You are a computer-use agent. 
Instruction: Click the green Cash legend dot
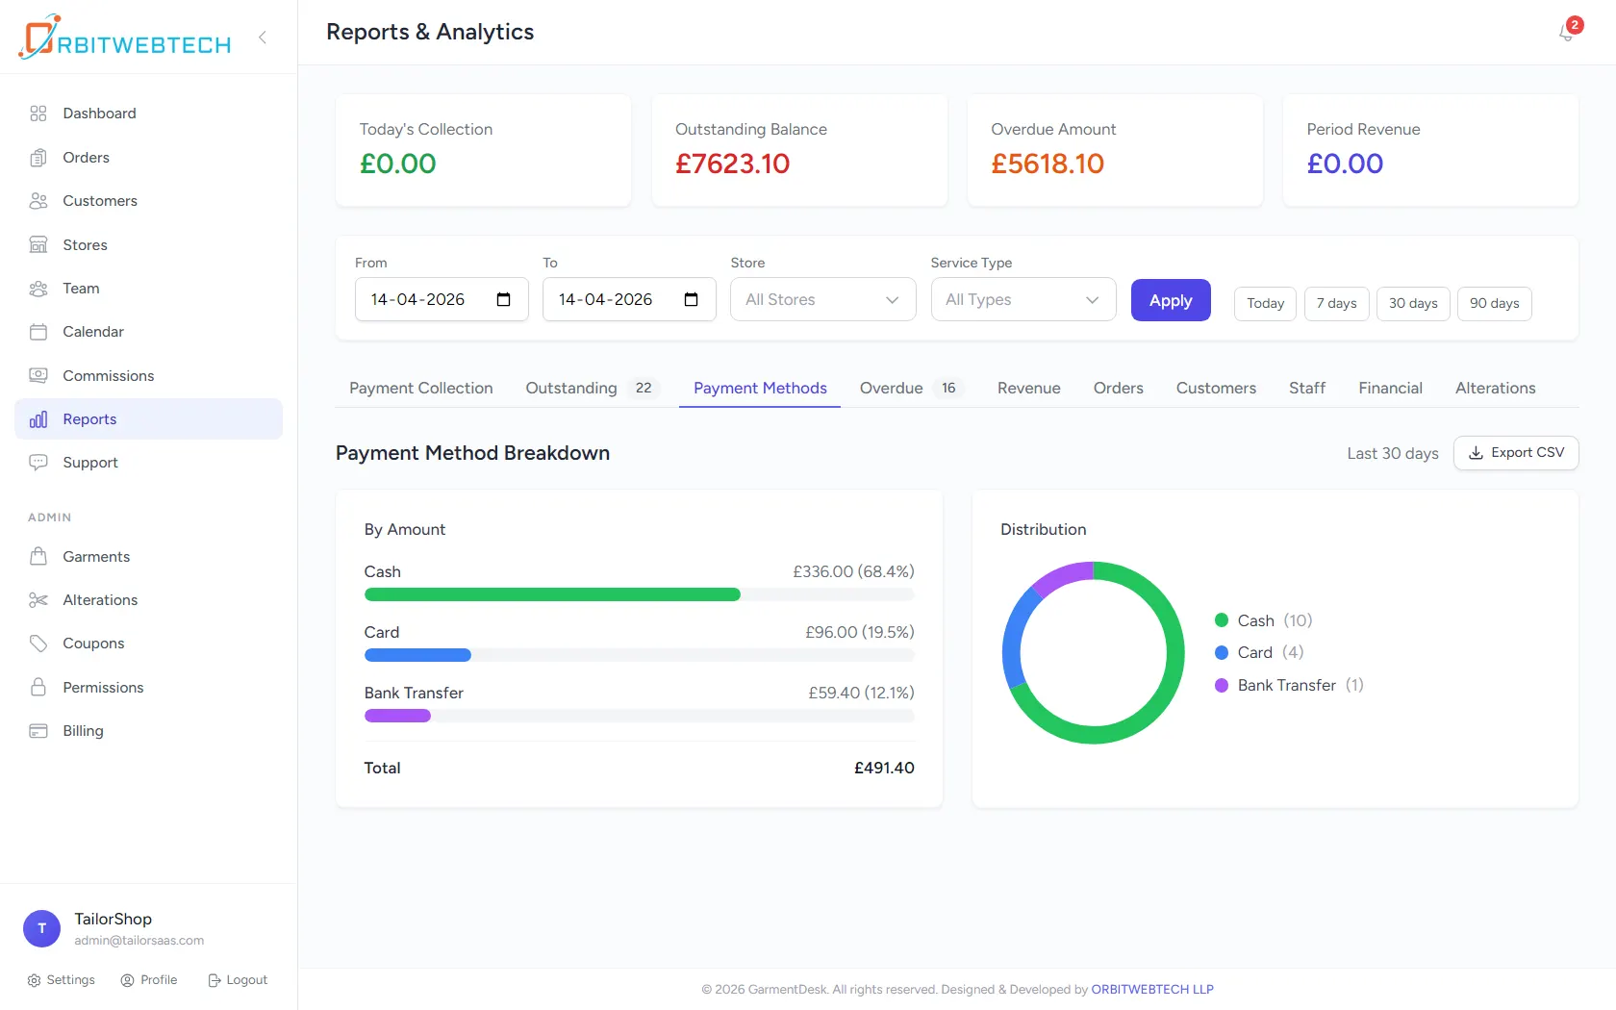click(x=1222, y=620)
